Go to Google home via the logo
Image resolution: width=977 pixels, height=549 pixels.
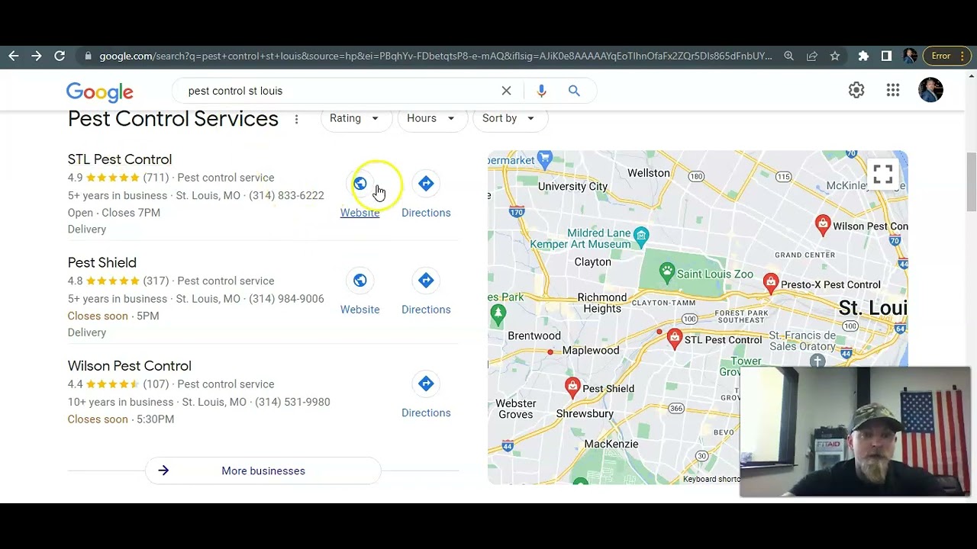[x=99, y=91]
